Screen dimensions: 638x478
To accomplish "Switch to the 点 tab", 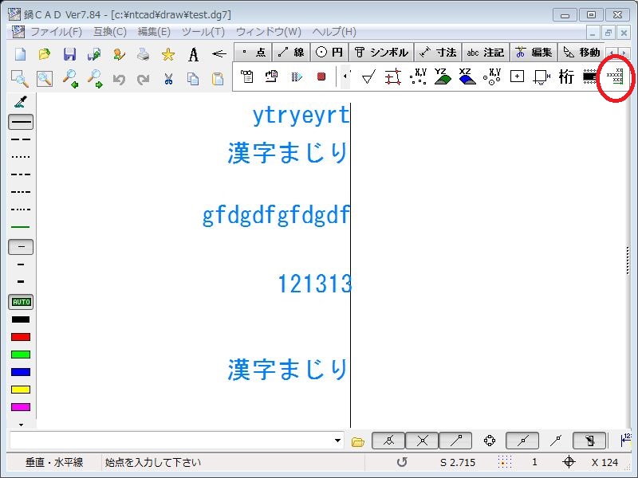I will [254, 53].
